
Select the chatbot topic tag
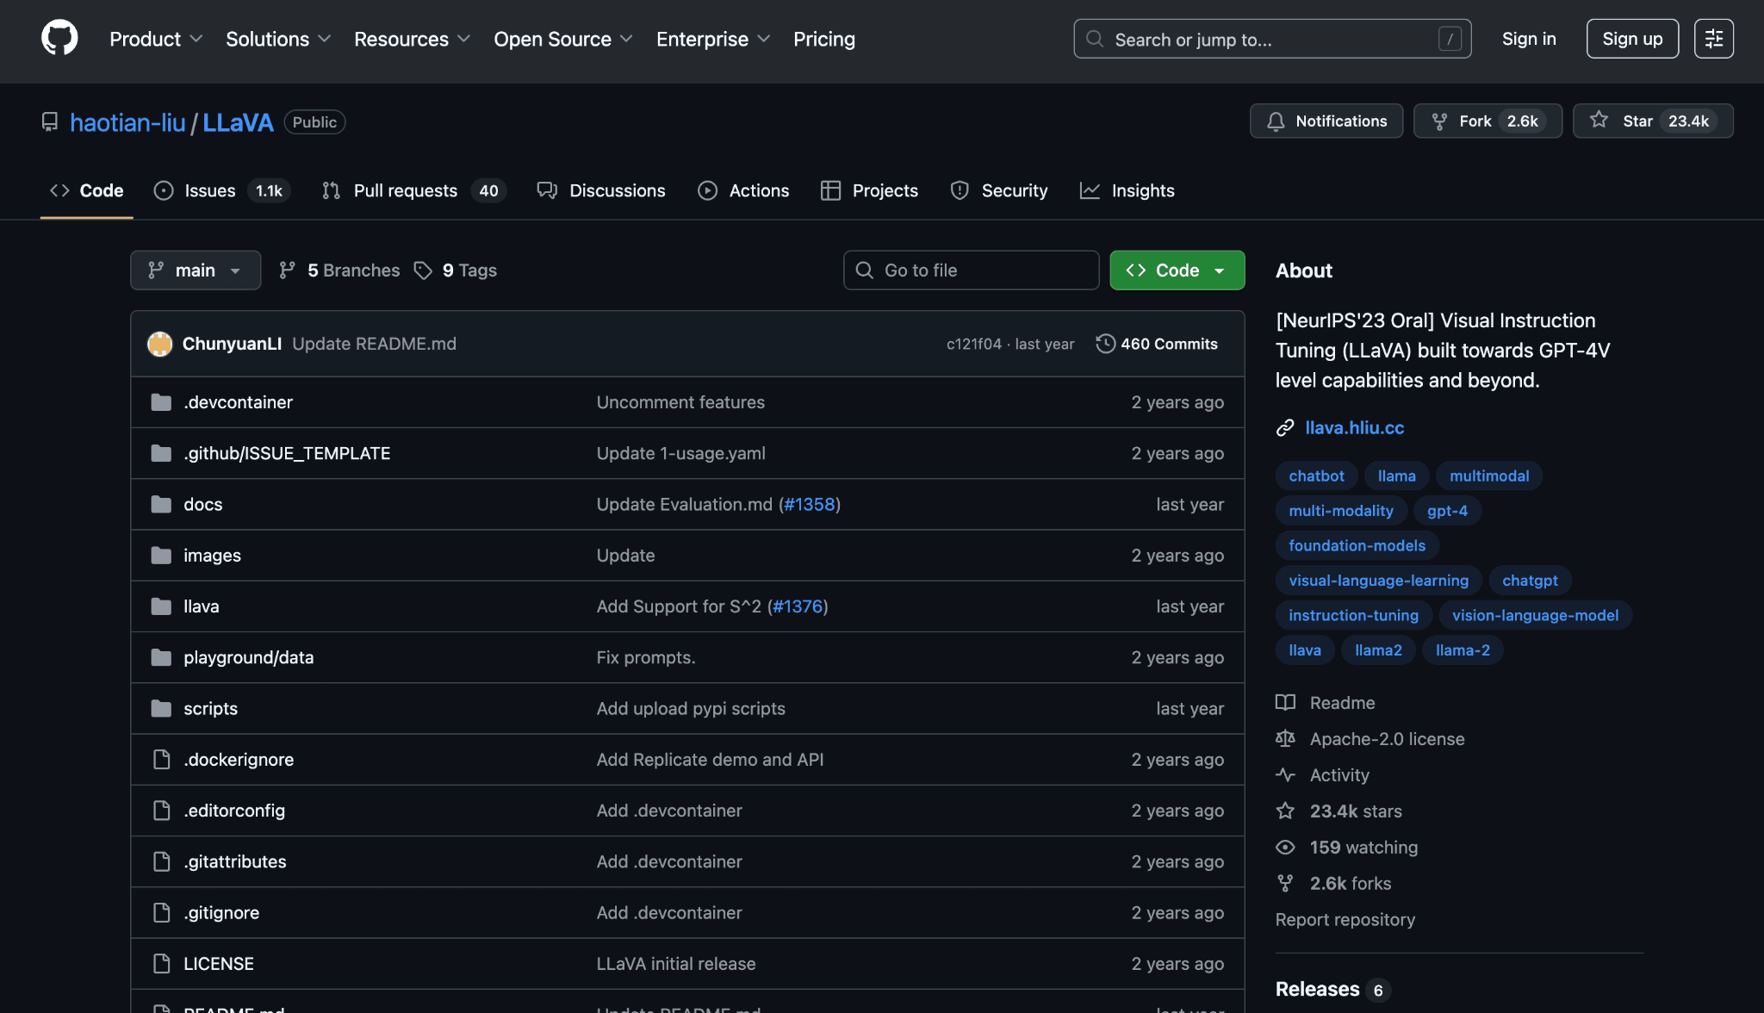point(1315,475)
